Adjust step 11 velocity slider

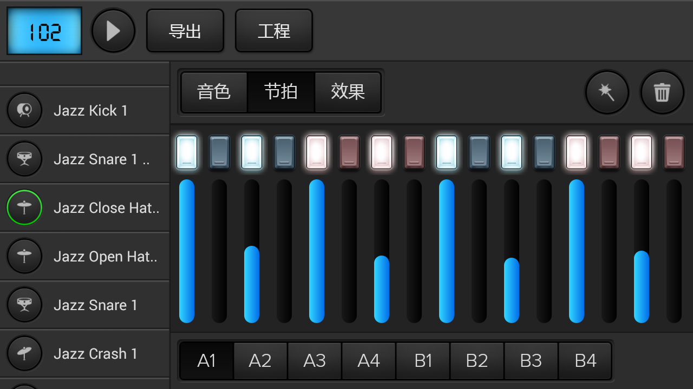512,251
